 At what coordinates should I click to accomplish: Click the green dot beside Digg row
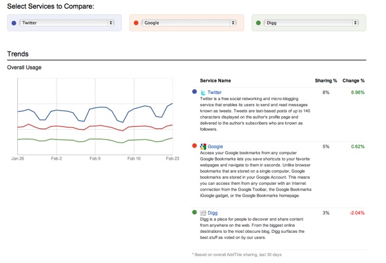[x=195, y=212]
